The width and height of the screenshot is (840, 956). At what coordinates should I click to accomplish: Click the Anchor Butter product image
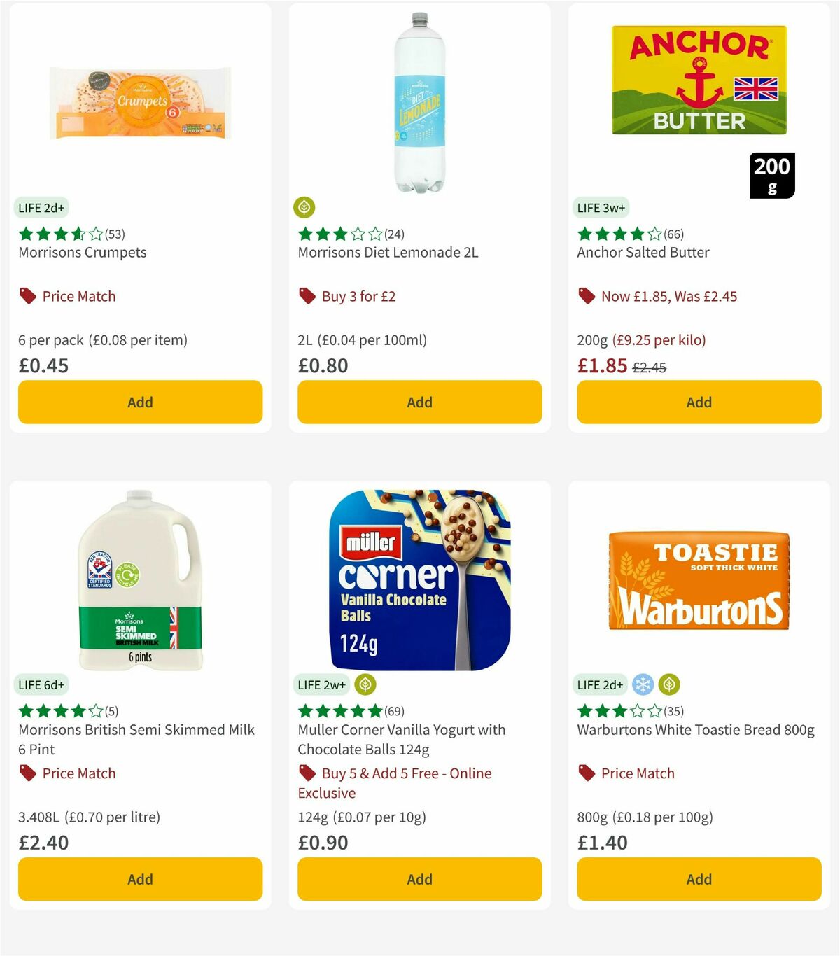699,80
